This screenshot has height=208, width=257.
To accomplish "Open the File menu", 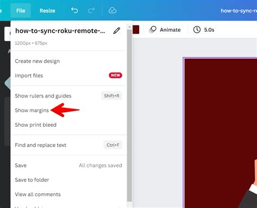I will (x=21, y=11).
